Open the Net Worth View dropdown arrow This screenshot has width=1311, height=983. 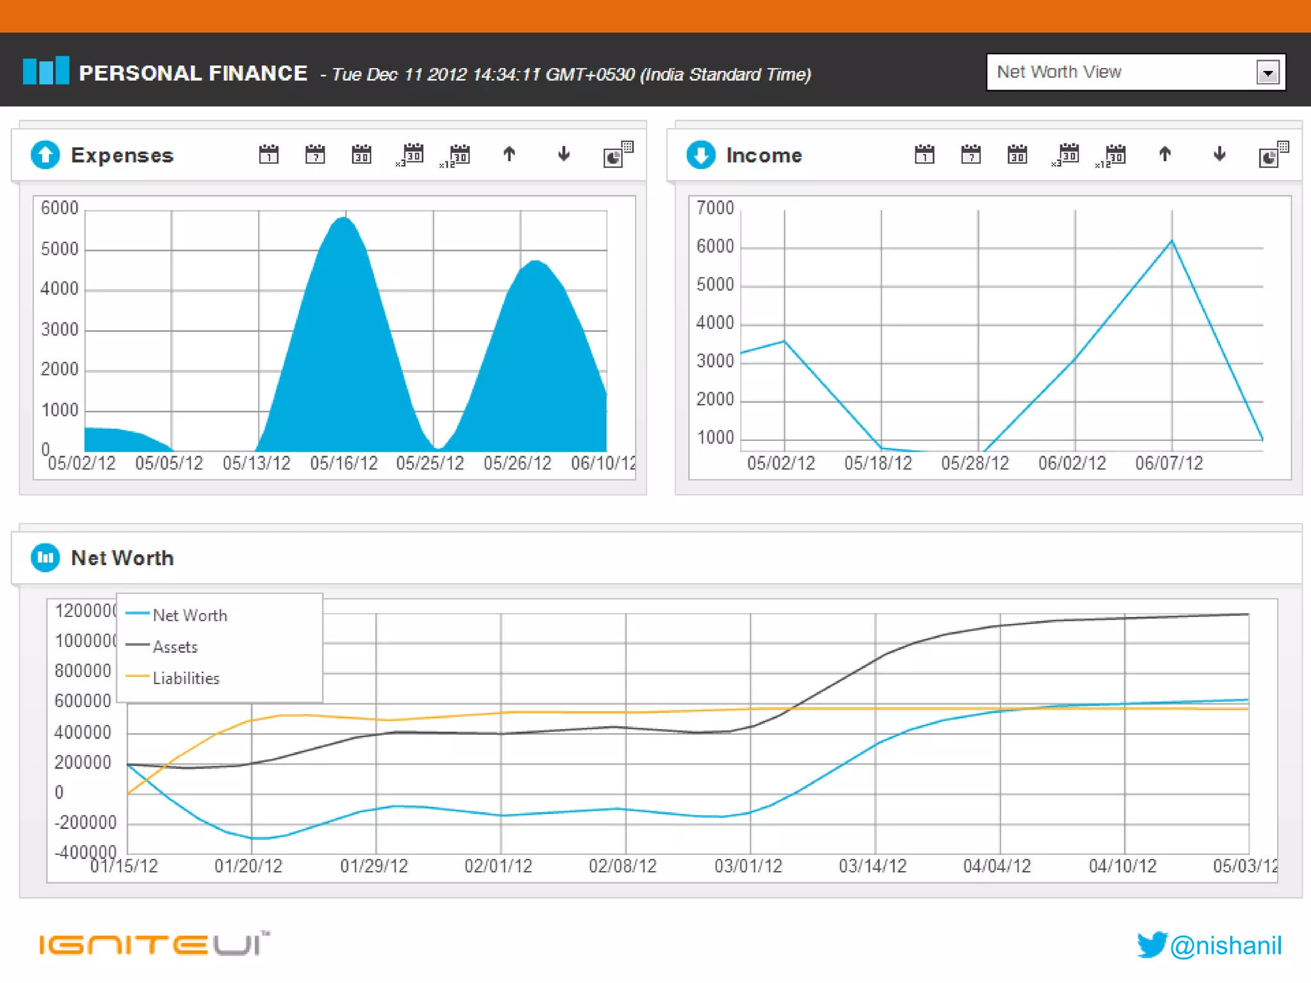[1267, 72]
